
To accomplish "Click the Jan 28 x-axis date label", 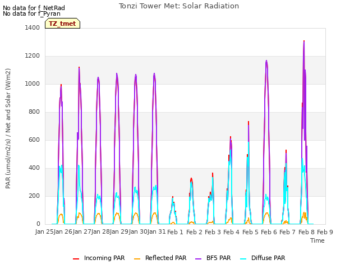I will click(100, 232).
